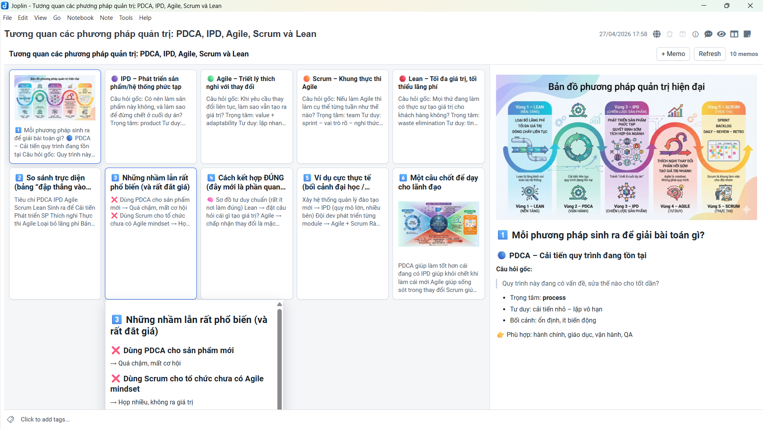Open the 'So sánh trực diện' memo card
This screenshot has height=429, width=763.
pyautogui.click(x=55, y=233)
